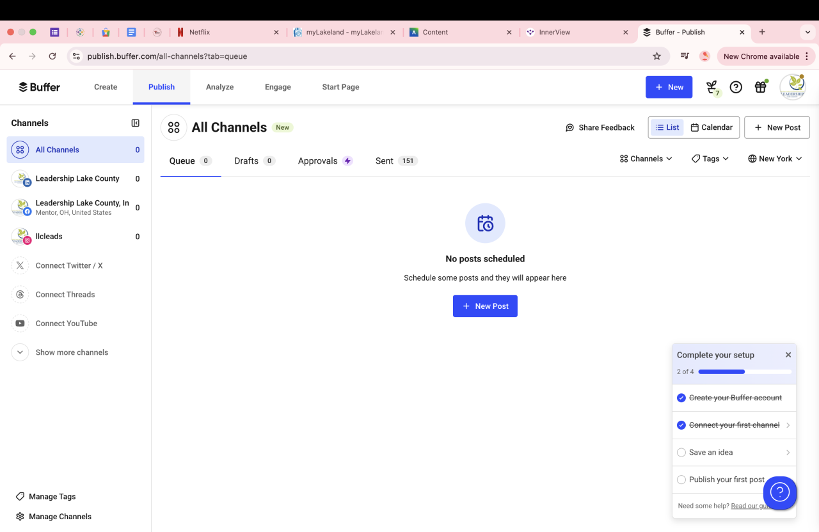Collapse the Channels sidebar panel icon
The image size is (819, 532).
tap(136, 123)
